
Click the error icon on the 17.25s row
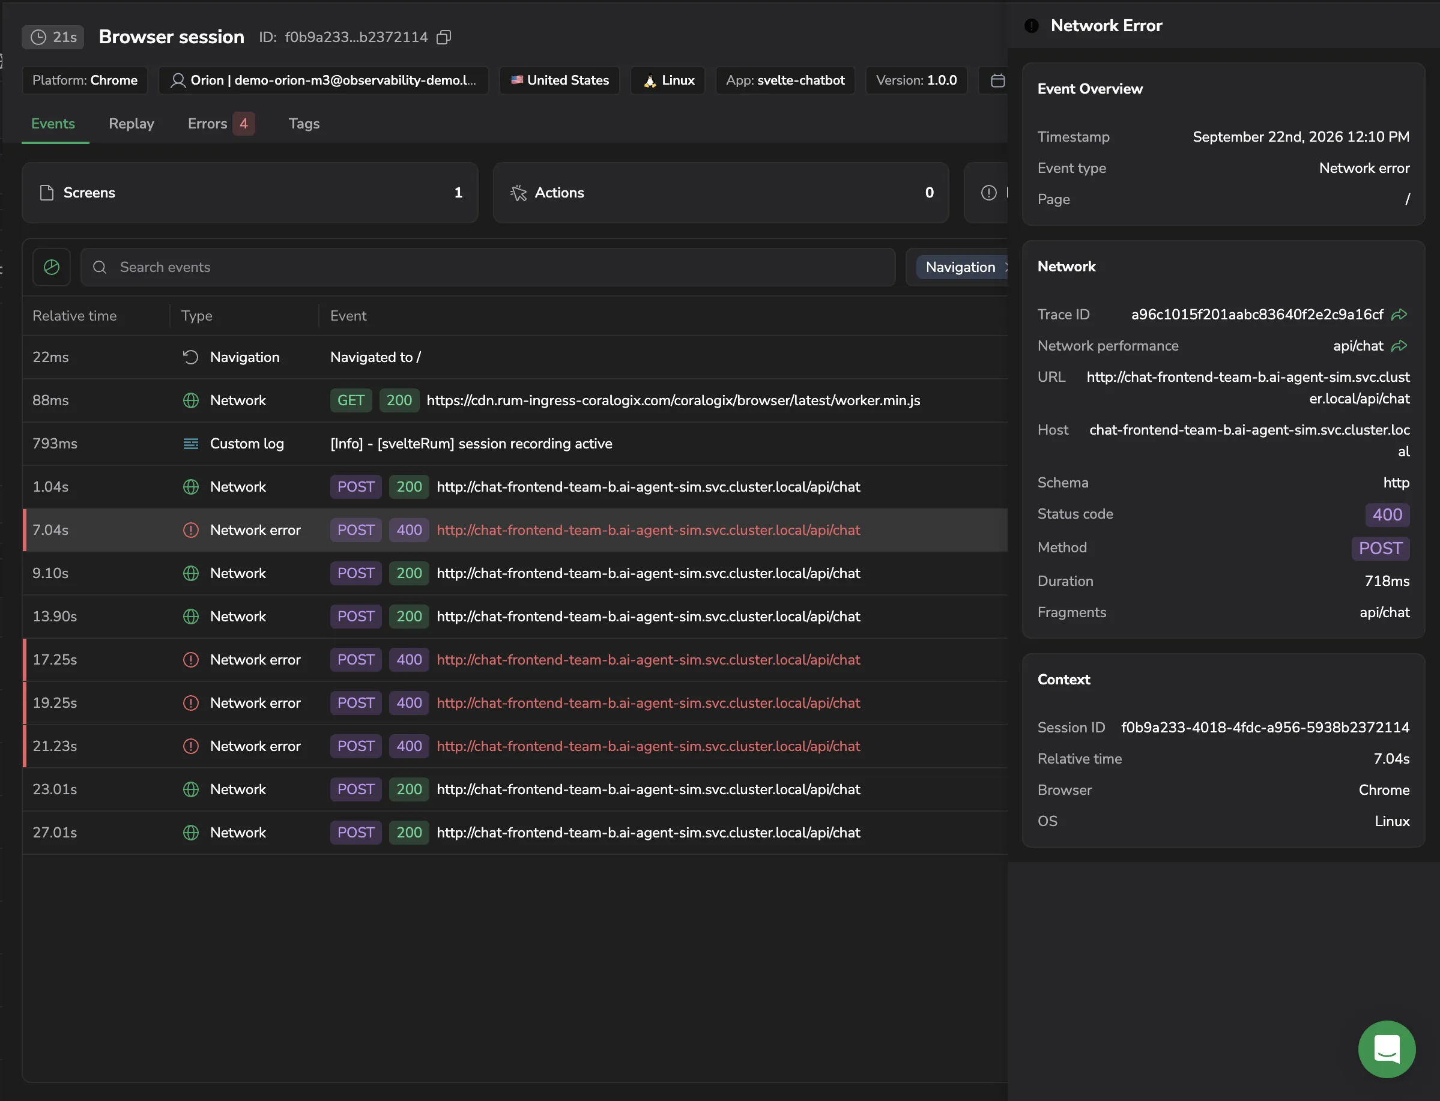tap(191, 660)
